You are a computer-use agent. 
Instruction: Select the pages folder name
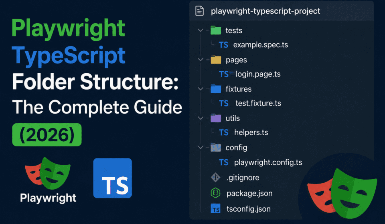[236, 60]
